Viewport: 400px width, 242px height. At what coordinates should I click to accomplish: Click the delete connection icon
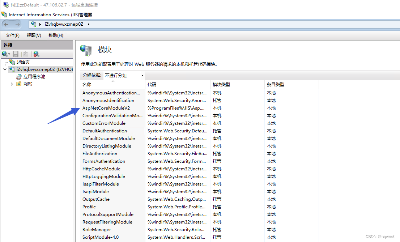point(36,54)
